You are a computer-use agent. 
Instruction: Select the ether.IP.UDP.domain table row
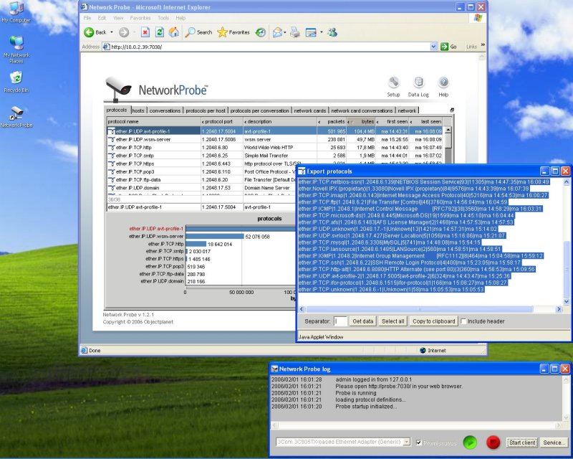click(201, 188)
